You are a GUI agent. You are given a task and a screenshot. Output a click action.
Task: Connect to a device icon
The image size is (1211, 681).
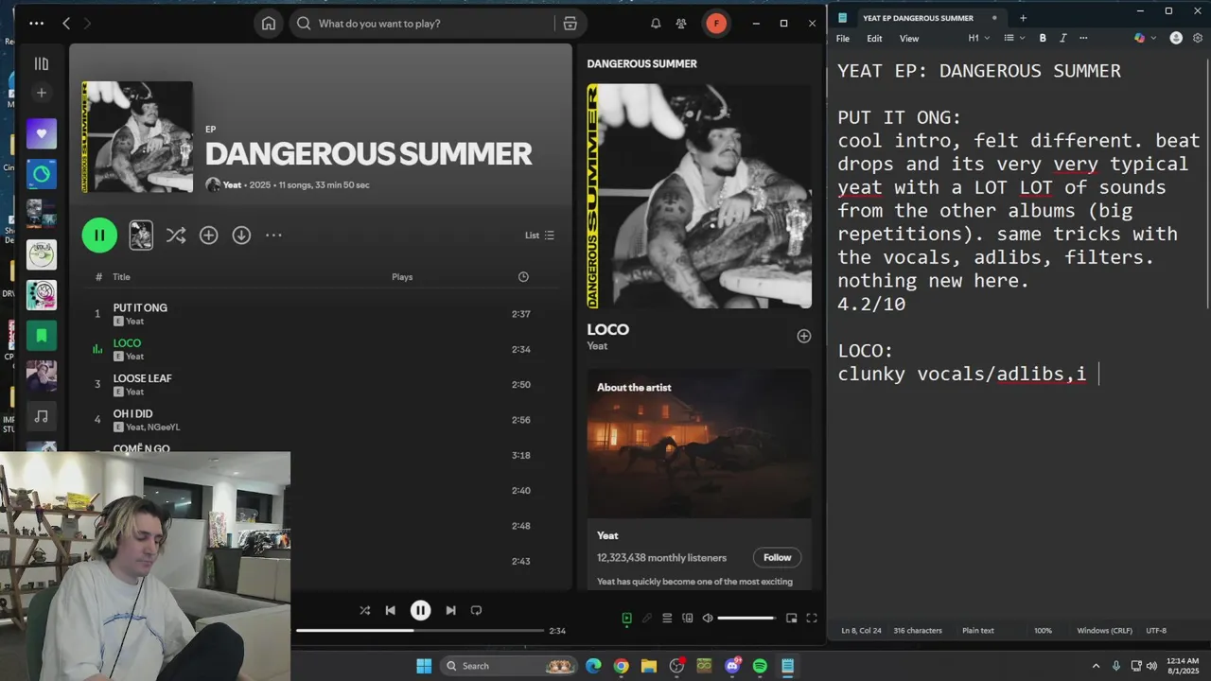[x=688, y=619]
